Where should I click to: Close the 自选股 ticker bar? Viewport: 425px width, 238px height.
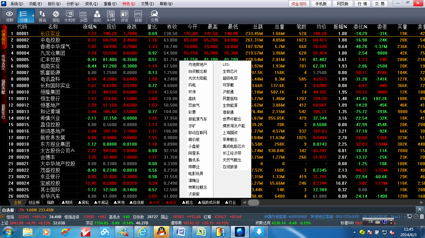pos(419,209)
